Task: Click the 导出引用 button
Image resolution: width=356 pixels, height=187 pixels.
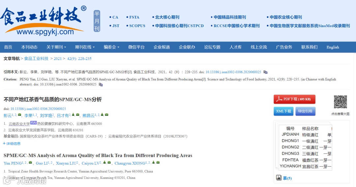Action: 305,111
